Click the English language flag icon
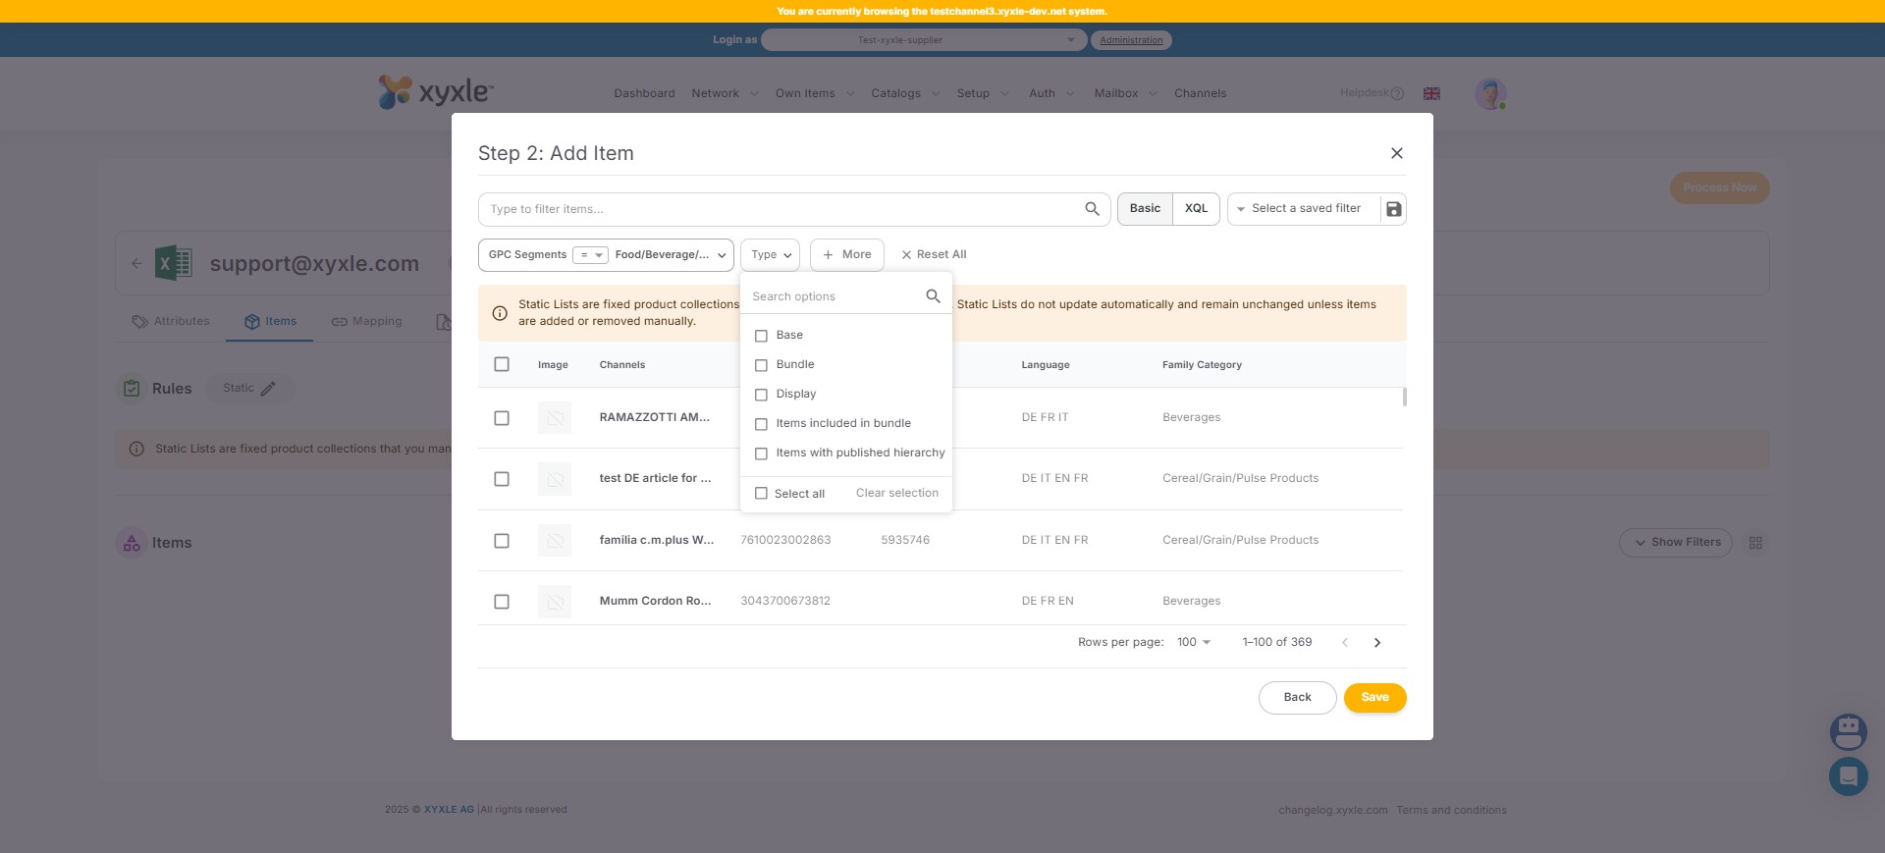Image resolution: width=1885 pixels, height=853 pixels. 1431,93
